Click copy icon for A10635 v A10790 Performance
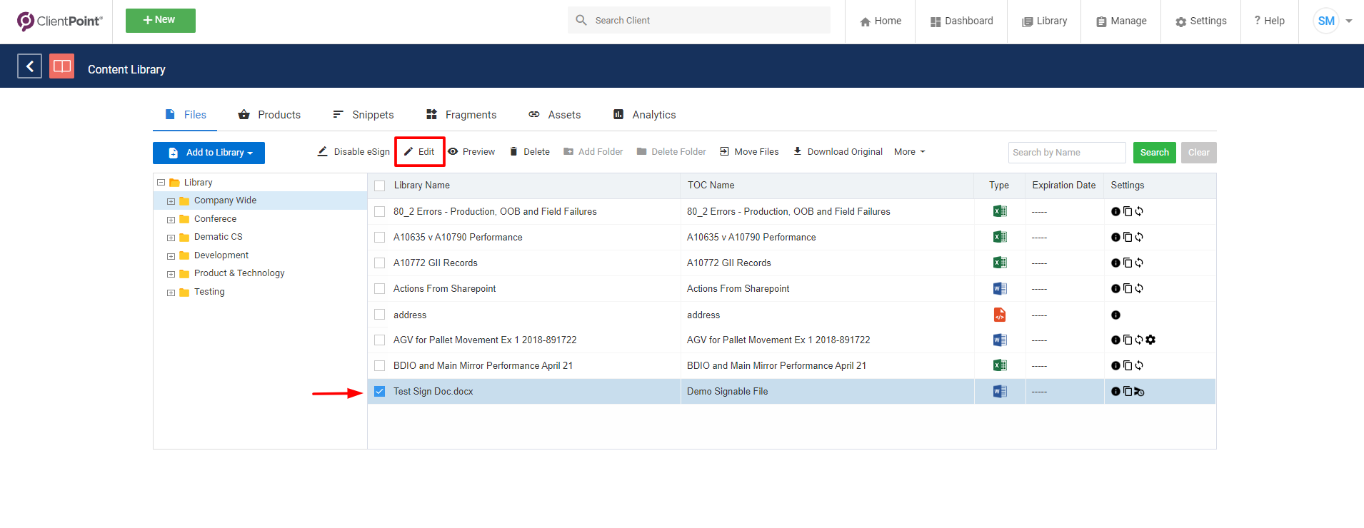This screenshot has width=1364, height=528. 1128,237
